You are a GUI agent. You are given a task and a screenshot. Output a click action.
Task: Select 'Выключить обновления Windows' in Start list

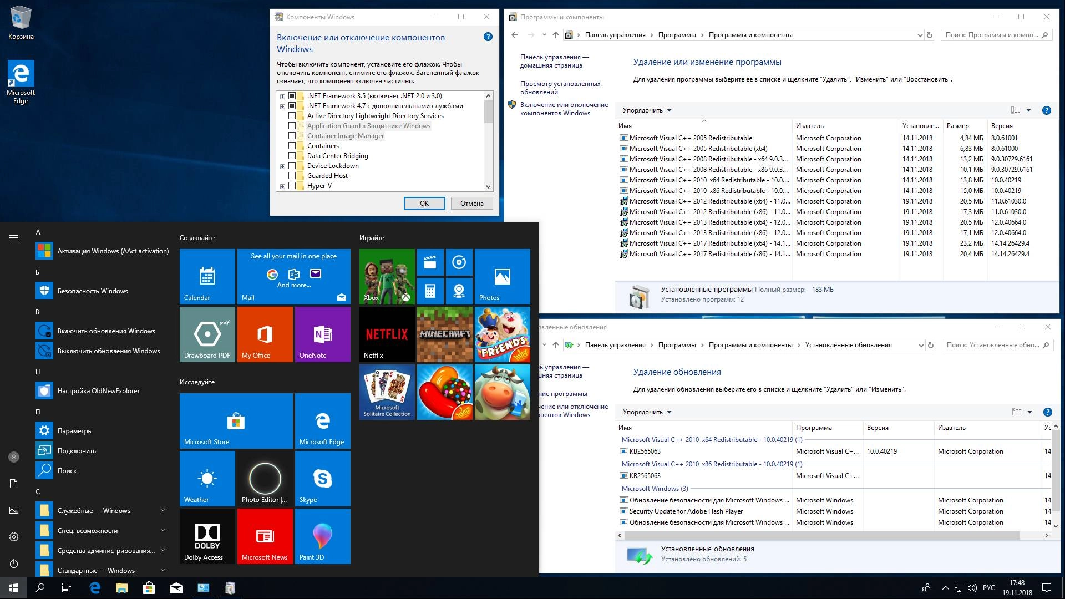[x=102, y=351]
